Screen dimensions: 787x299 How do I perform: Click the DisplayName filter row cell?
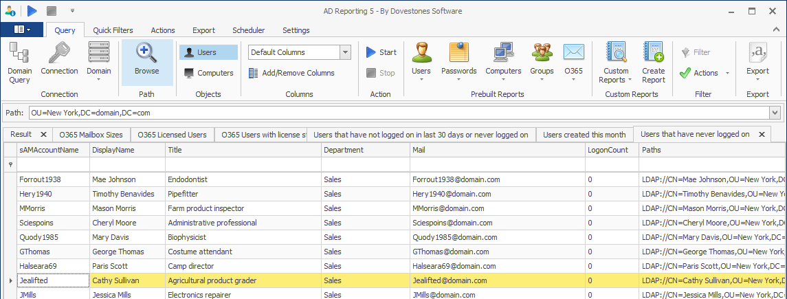click(127, 164)
